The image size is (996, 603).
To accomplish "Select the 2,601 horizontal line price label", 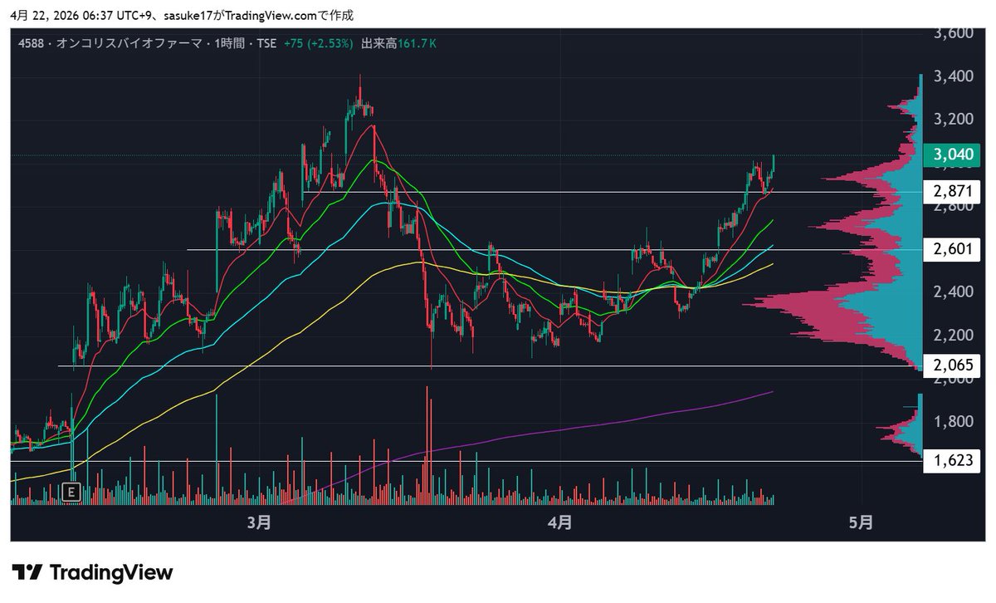I will [x=953, y=249].
